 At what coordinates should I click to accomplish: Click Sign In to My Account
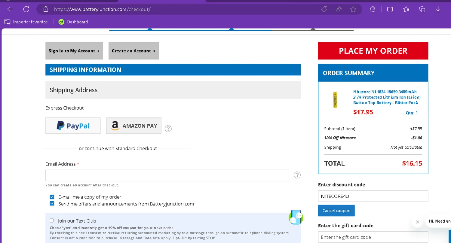point(74,51)
